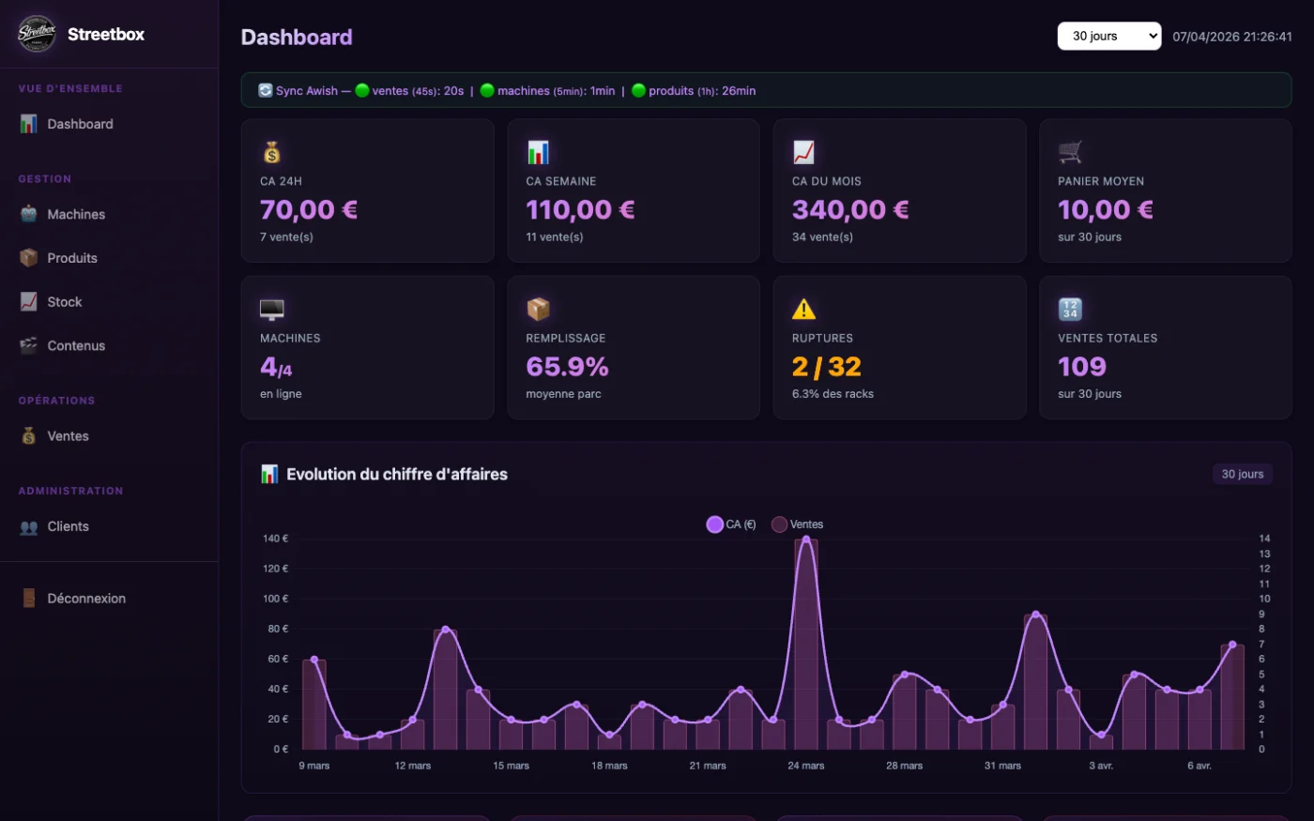Click Déconnexion to log out
1314x821 pixels.
[x=109, y=599]
